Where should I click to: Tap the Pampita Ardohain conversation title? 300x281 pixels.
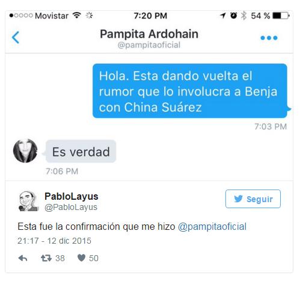[149, 34]
